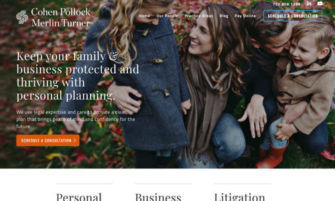Go to the Blog page
This screenshot has height=201, width=335.
pos(224,16)
